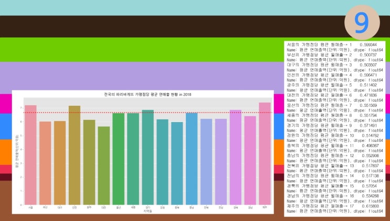Click the line '제주의 가맹점당 평균 월매출→ 17'

pyautogui.click(x=320, y=206)
